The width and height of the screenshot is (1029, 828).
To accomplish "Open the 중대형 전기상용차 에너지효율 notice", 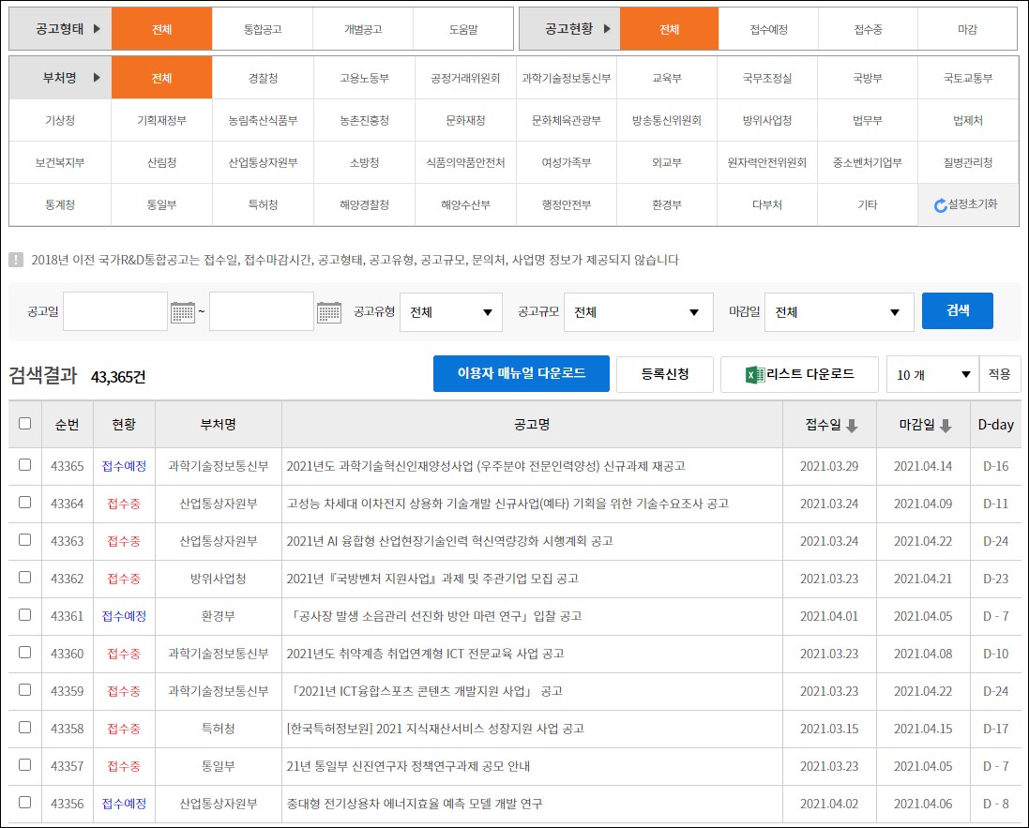I will [x=415, y=804].
